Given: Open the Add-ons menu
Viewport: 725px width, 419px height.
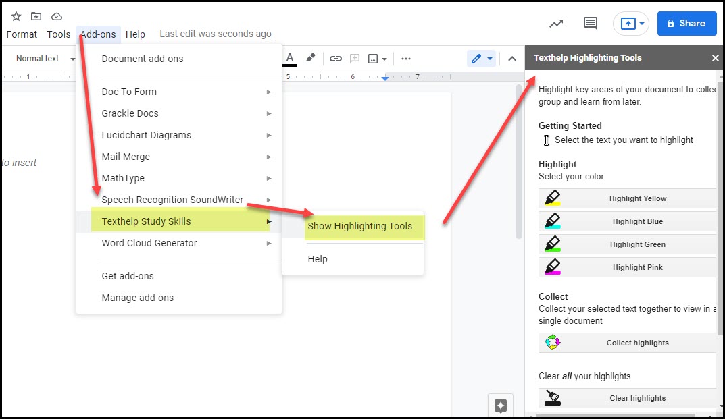Looking at the screenshot, I should (x=98, y=34).
